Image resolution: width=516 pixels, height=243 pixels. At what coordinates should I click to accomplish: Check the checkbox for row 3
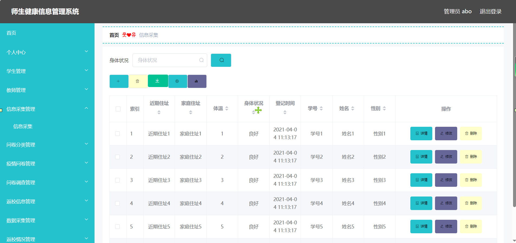pyautogui.click(x=118, y=180)
